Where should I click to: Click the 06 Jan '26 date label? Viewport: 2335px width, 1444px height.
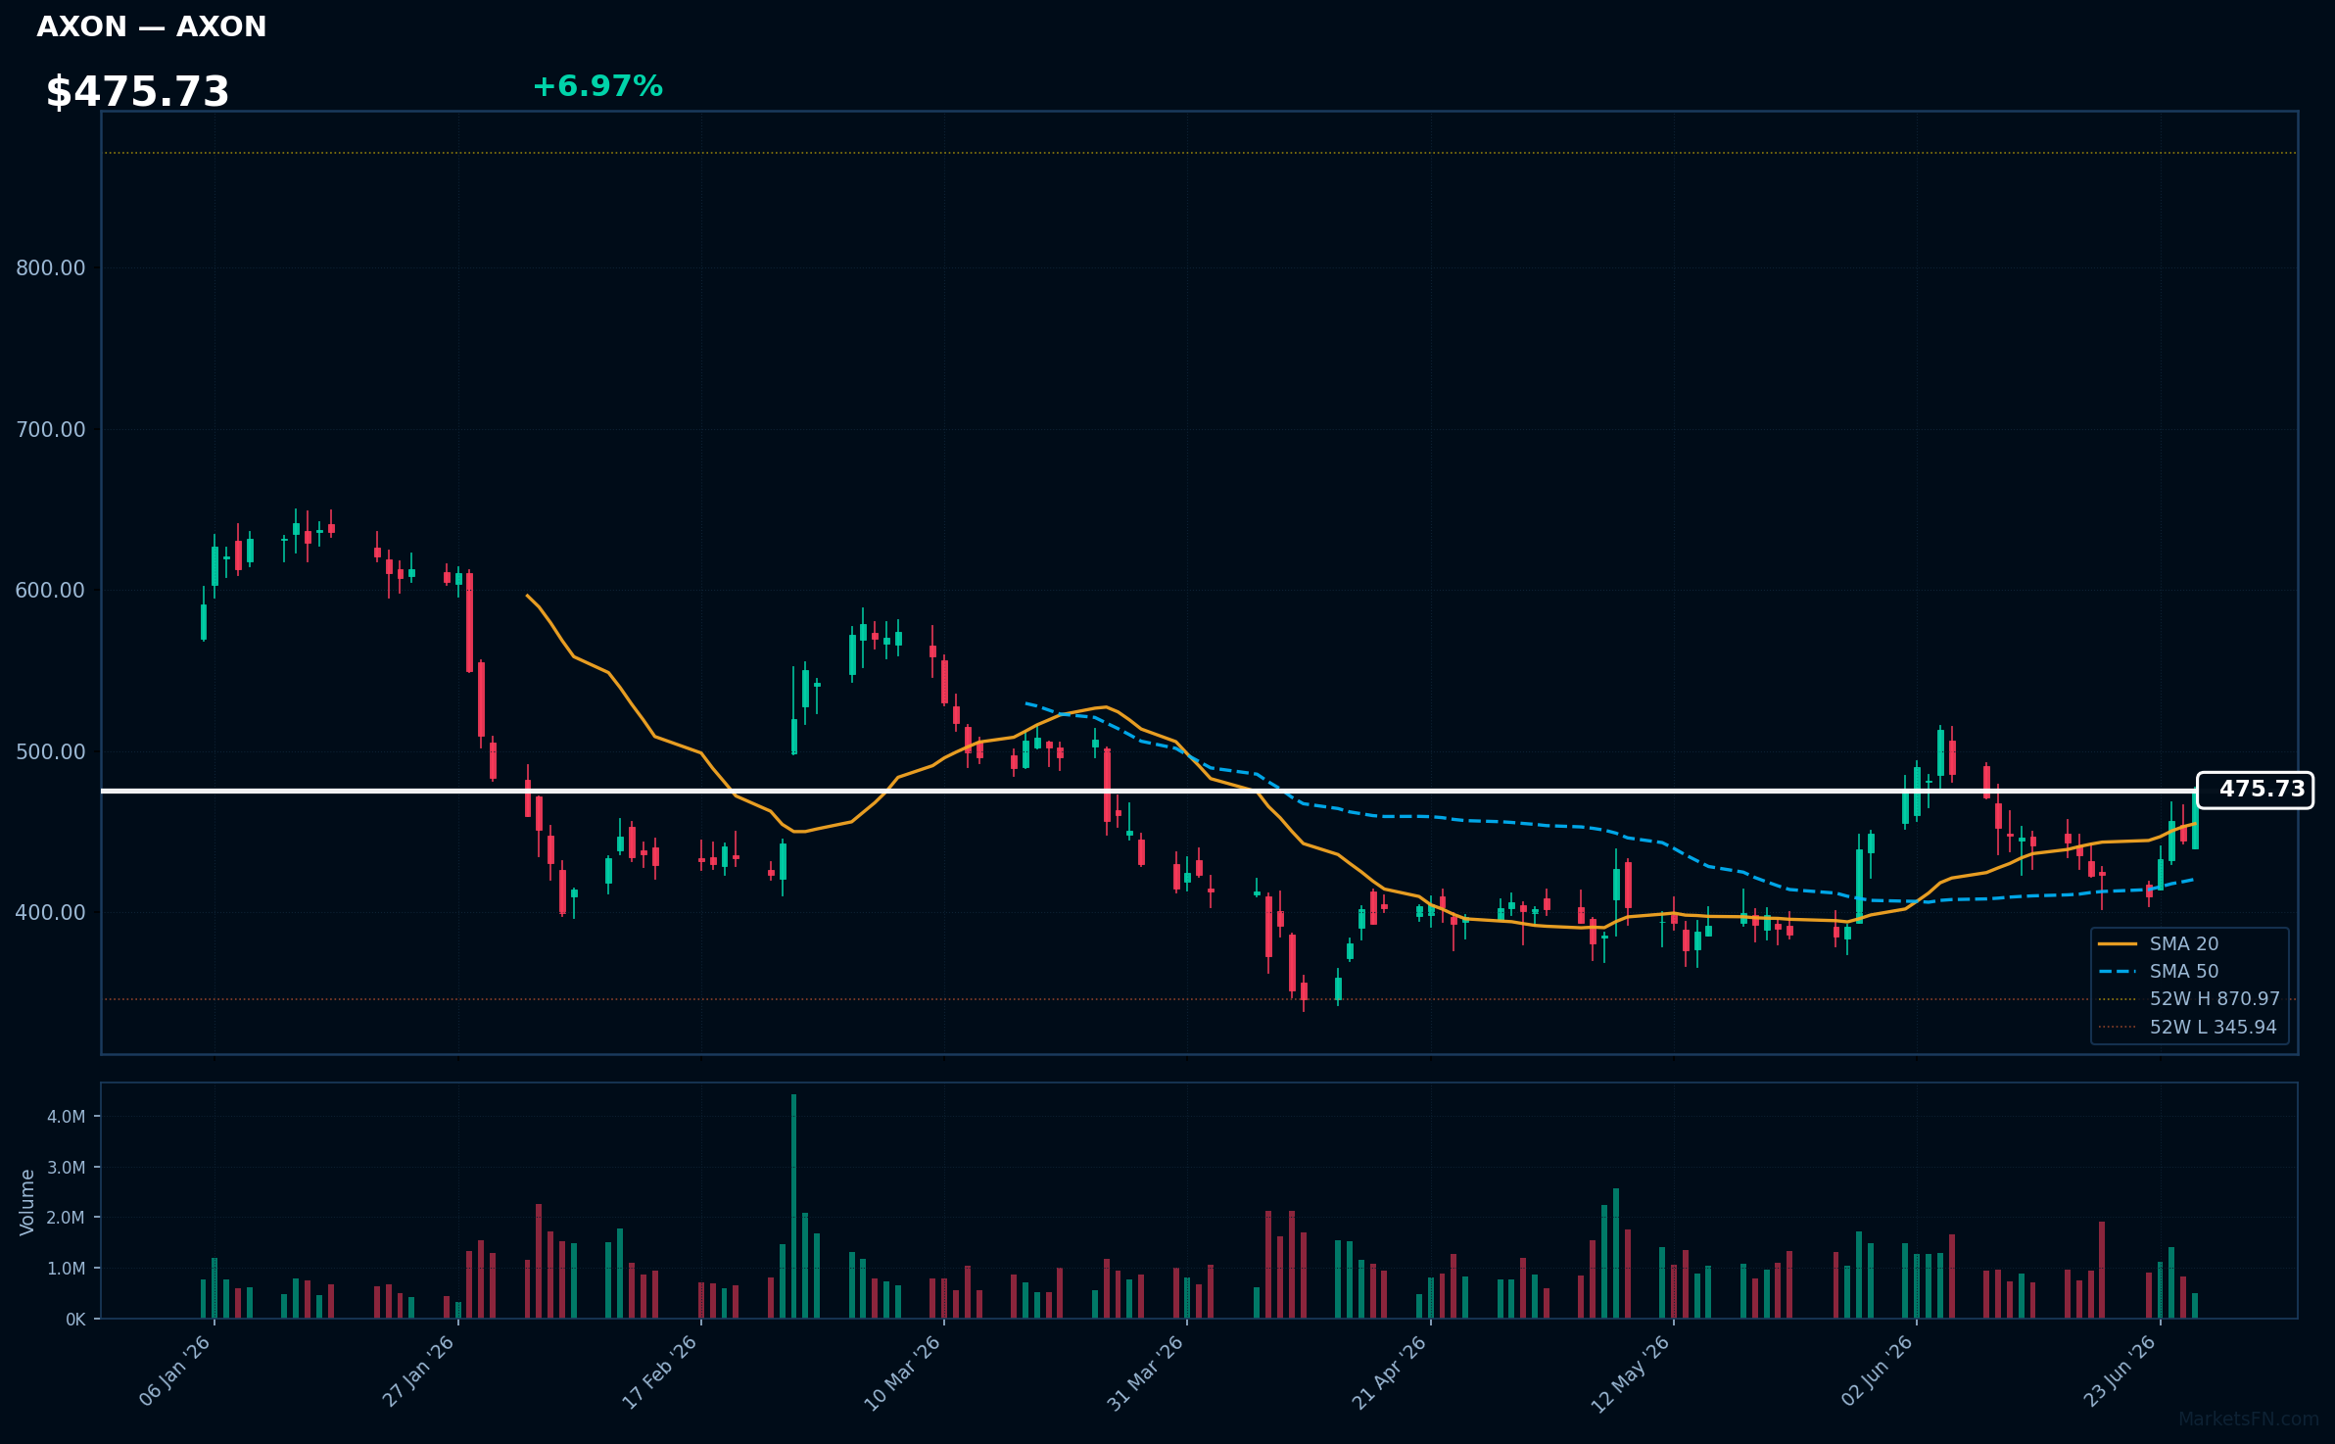175,1372
